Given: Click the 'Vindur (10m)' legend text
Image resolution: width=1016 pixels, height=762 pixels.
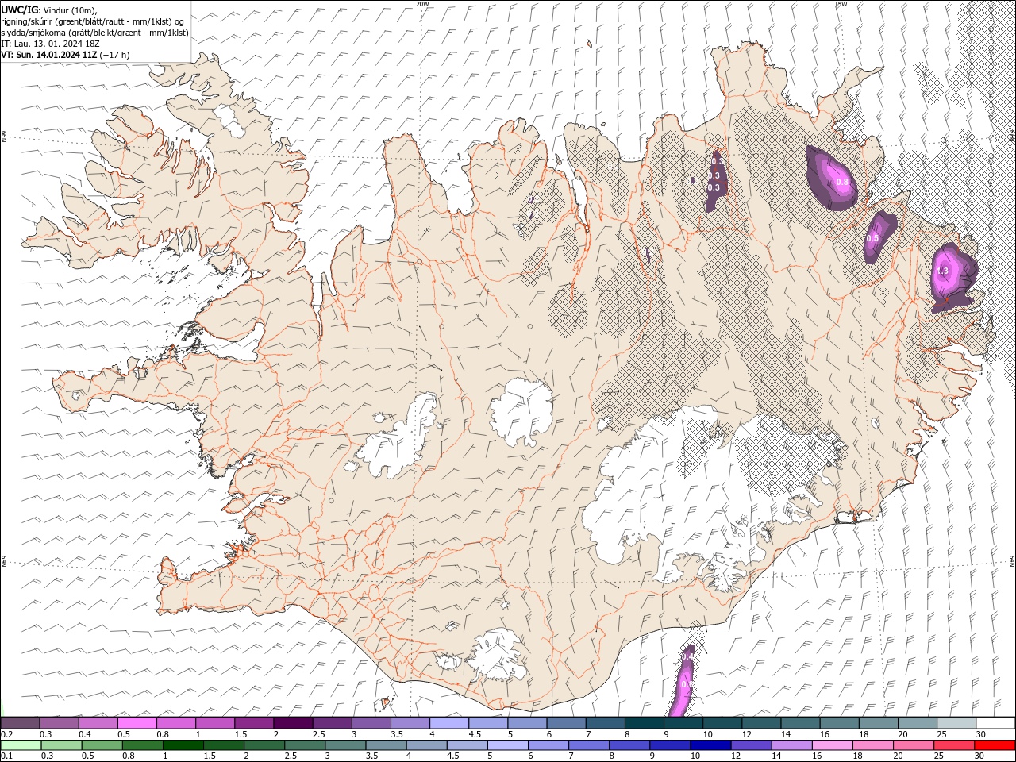Looking at the screenshot, I should pos(68,9).
